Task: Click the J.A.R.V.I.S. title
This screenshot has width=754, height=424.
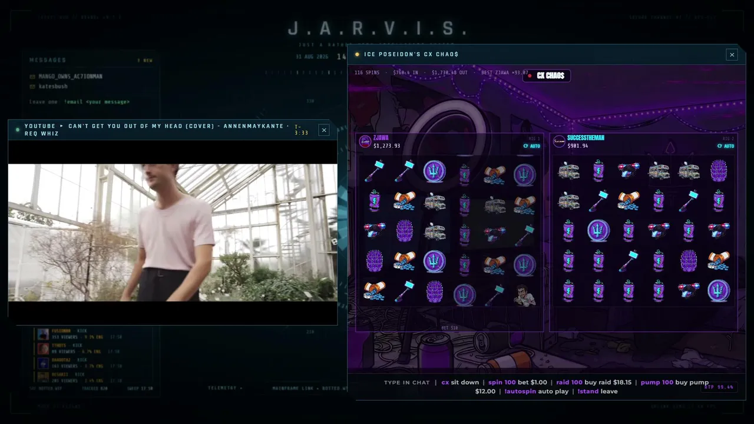Action: 378,28
